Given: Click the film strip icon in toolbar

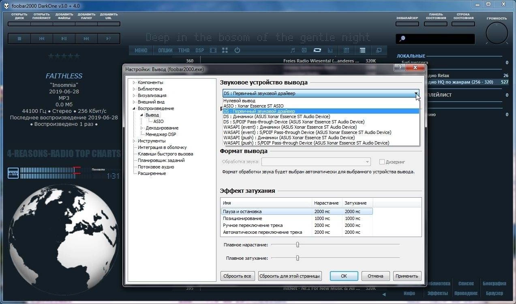Looking at the screenshot, I should point(213,50).
